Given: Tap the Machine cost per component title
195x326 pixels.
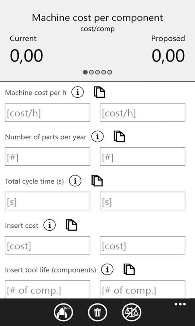Looking at the screenshot, I should 97,18.
